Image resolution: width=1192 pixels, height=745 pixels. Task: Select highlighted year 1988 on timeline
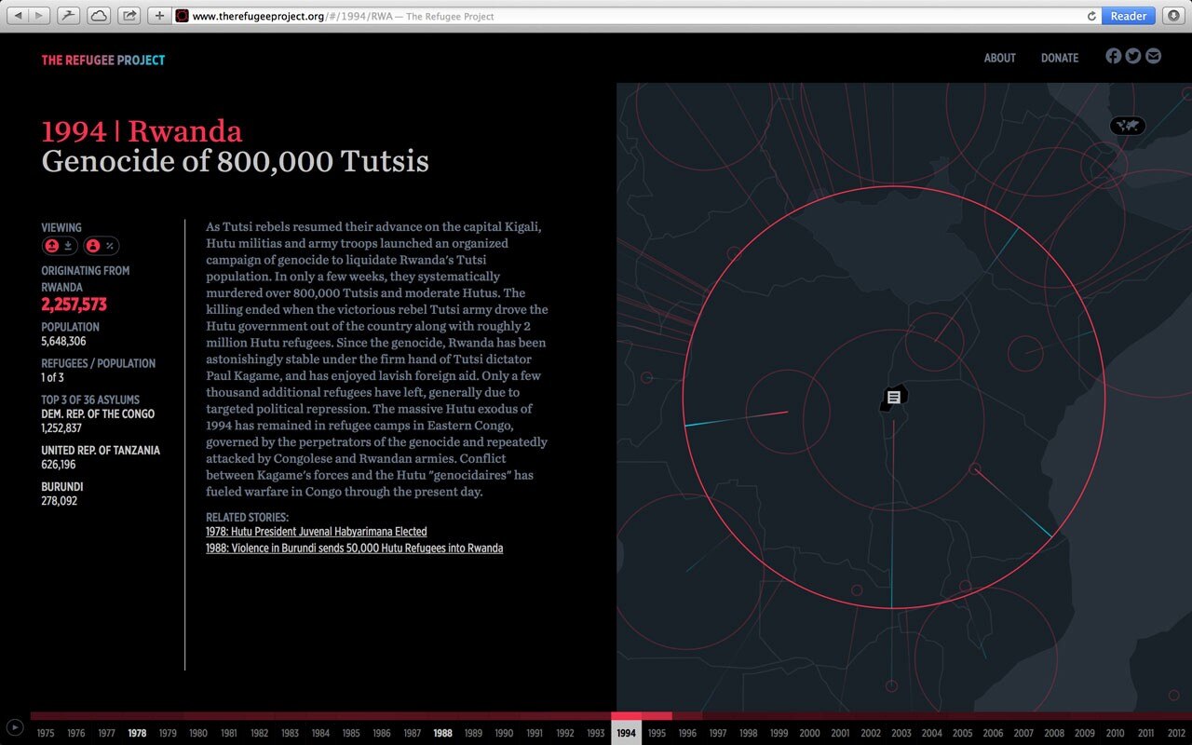442,733
